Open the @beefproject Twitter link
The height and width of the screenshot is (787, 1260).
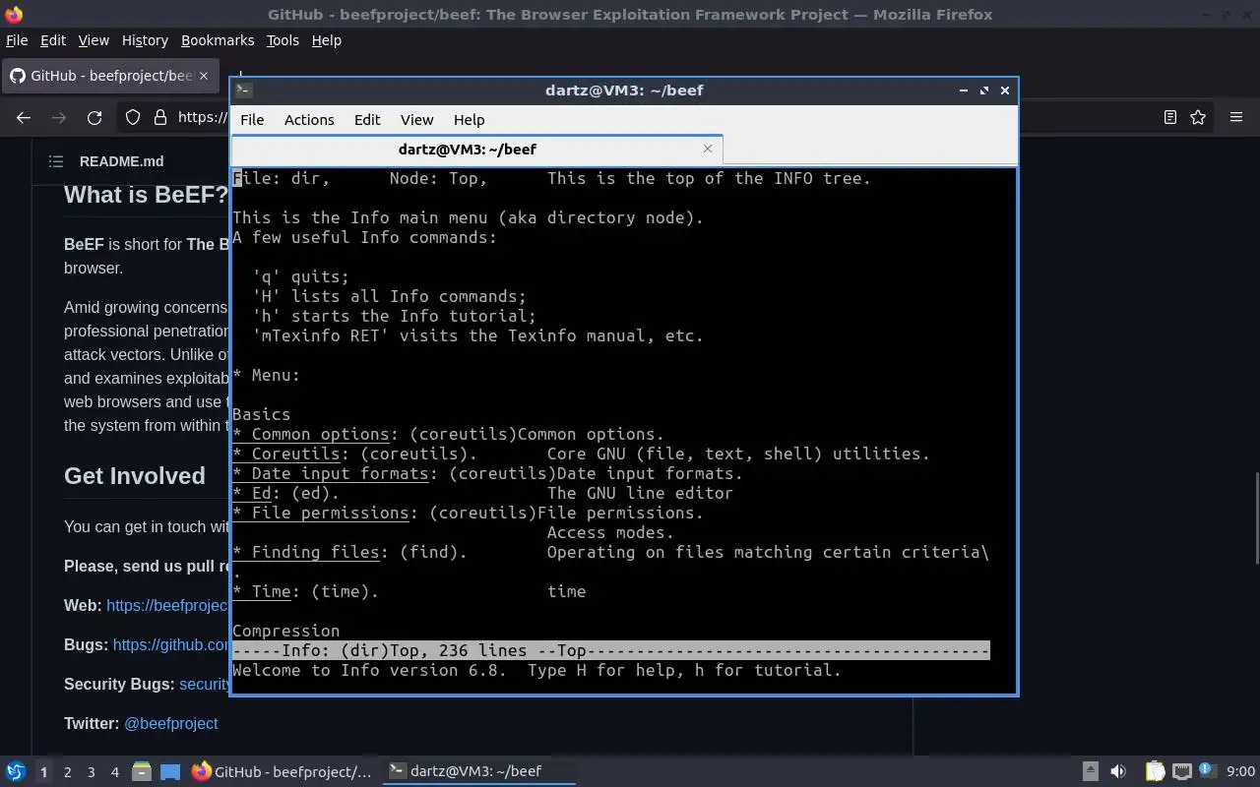pos(171,723)
